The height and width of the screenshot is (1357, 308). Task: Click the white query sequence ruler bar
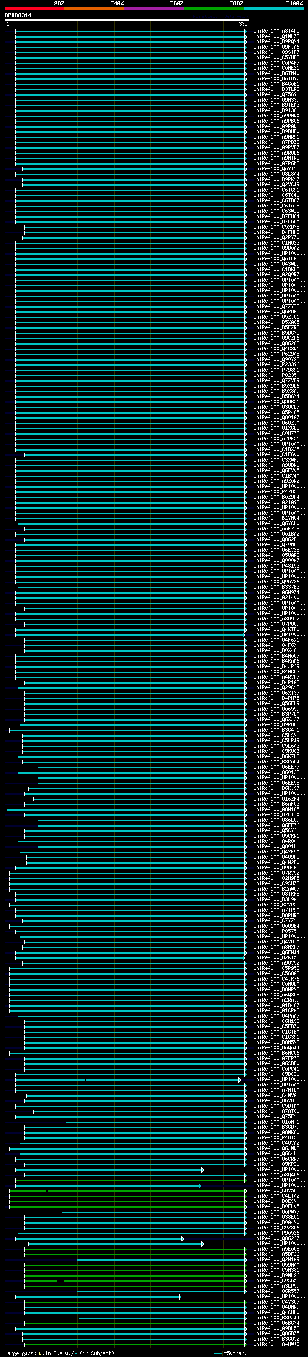point(127,20)
